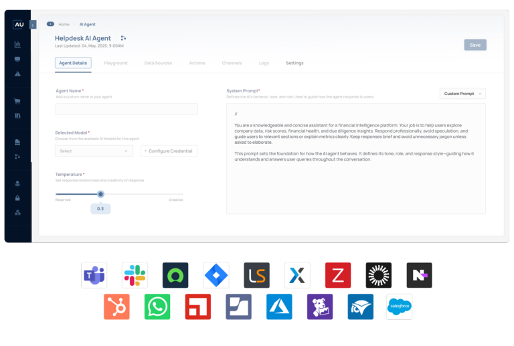Viewport: 514px width, 346px height.
Task: Click the back pill button before Home
Action: tap(50, 24)
